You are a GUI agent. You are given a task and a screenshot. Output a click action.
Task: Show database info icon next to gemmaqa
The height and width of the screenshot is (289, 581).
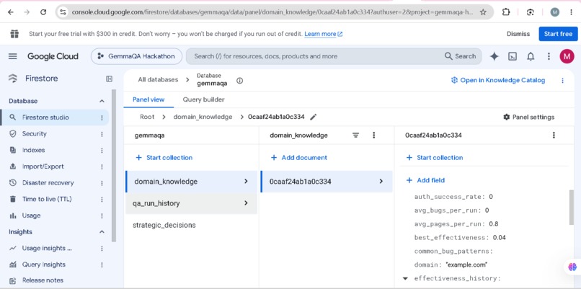click(240, 81)
